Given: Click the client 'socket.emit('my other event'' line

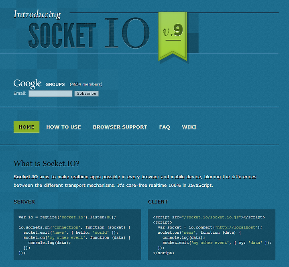Looking at the screenshot, I should [x=217, y=243].
